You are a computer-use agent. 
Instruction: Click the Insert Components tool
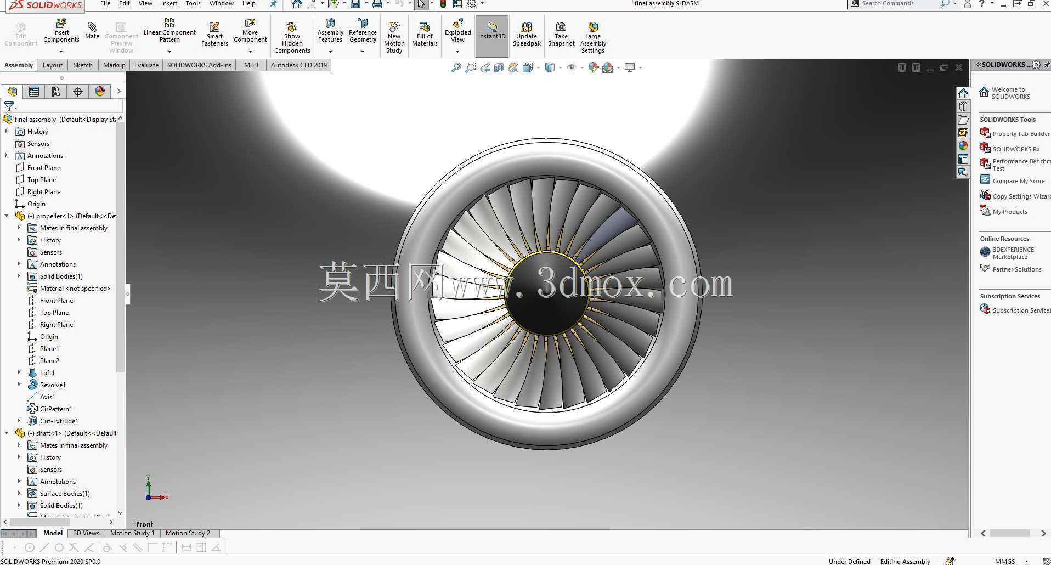pyautogui.click(x=61, y=31)
